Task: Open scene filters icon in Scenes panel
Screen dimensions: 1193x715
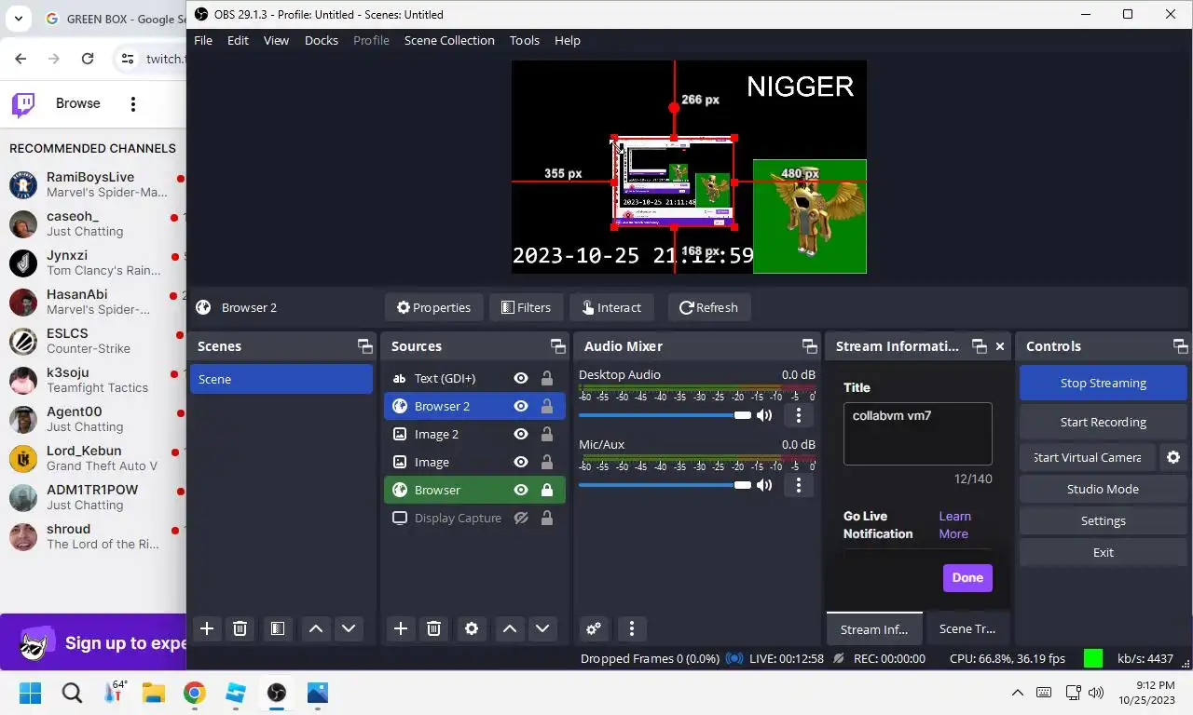Action: coord(277,628)
